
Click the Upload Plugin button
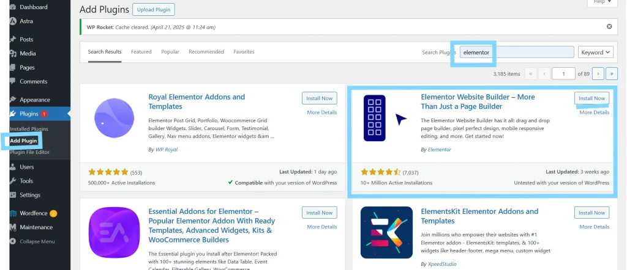(153, 10)
